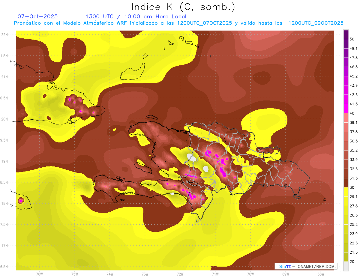
Task: Click the Great Inagua island outline near 21N
Action: point(133,72)
